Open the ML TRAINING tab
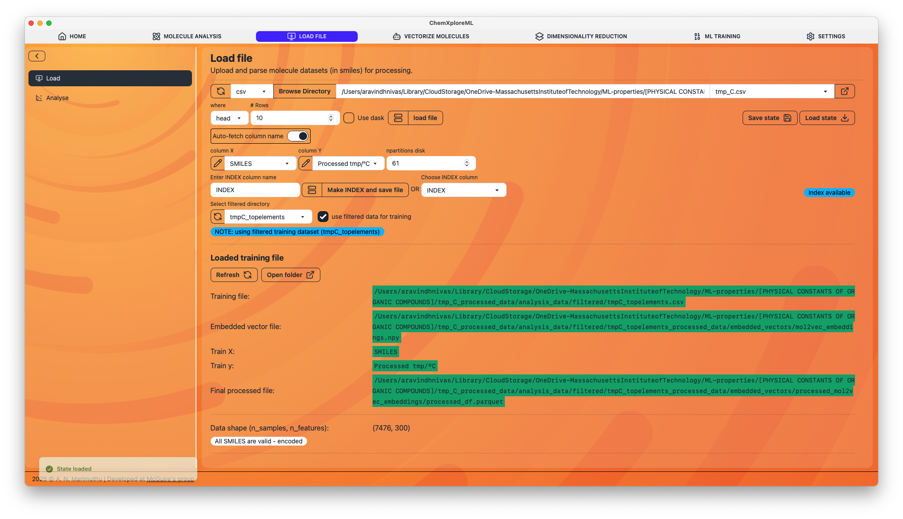 [x=717, y=36]
